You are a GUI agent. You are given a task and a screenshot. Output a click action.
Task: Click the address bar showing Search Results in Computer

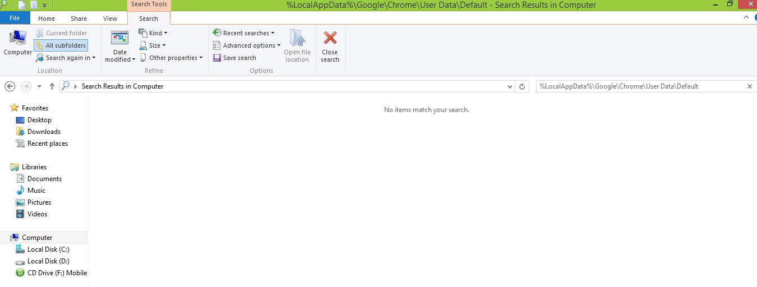coord(286,86)
